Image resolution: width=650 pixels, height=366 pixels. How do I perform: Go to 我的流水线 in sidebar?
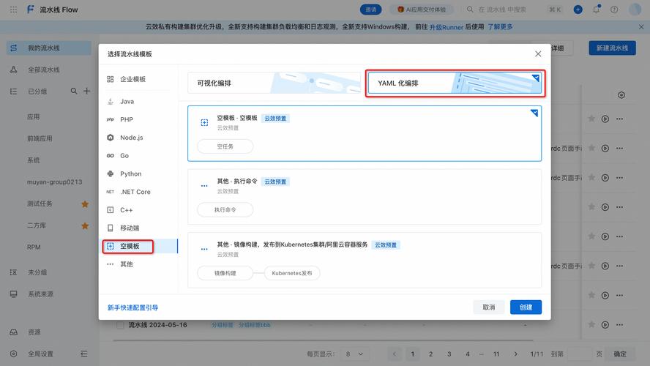pyautogui.click(x=49, y=48)
